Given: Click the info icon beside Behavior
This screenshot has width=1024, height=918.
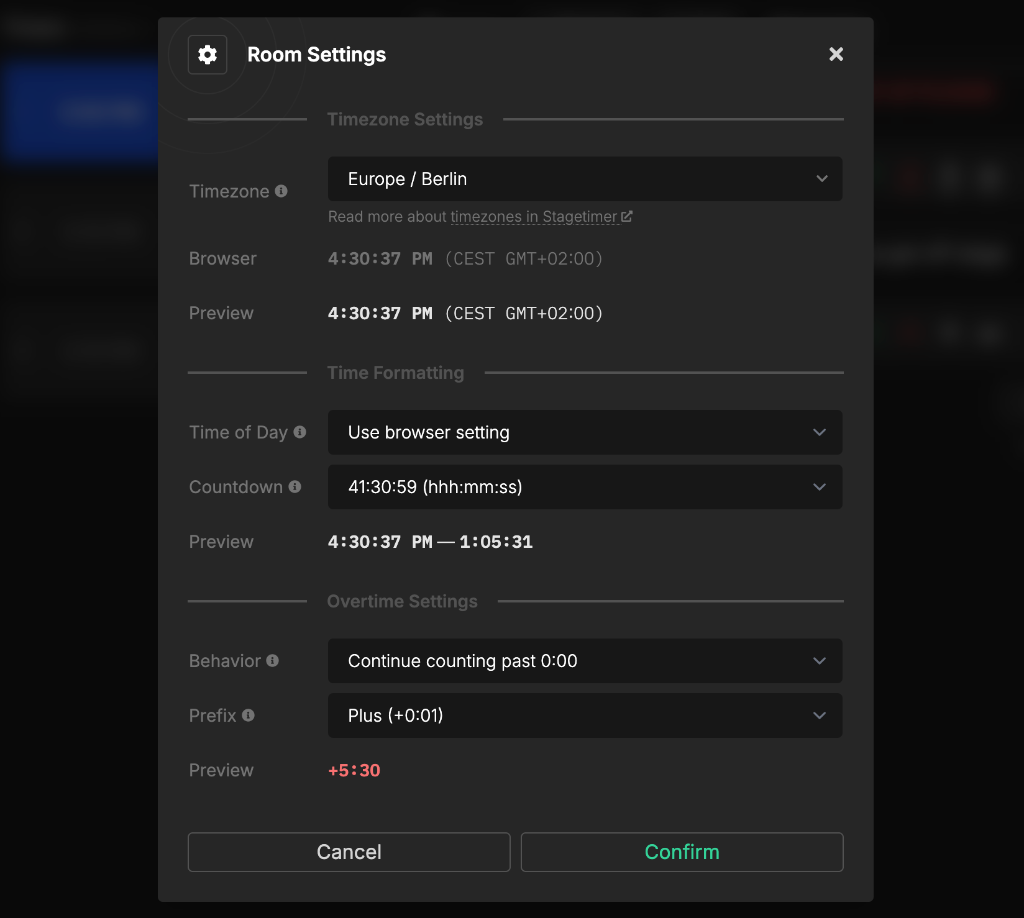Looking at the screenshot, I should (273, 660).
